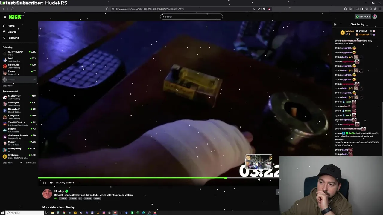
Task: Open ThenWeFight recommended channel
Action: click(x=19, y=124)
